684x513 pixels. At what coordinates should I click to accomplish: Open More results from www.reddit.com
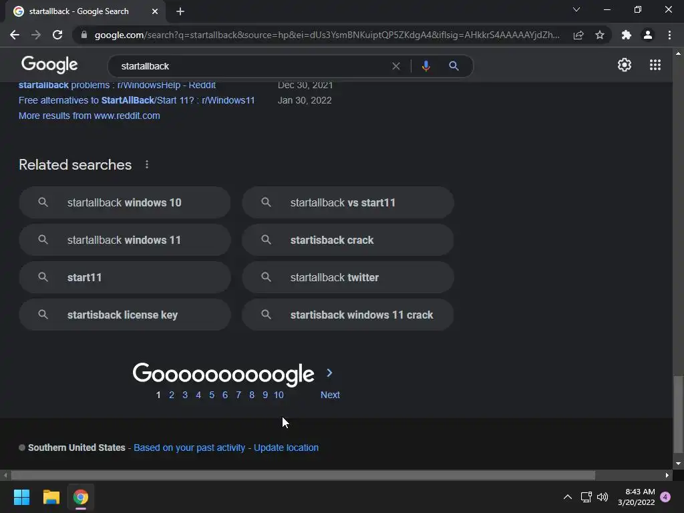click(89, 116)
